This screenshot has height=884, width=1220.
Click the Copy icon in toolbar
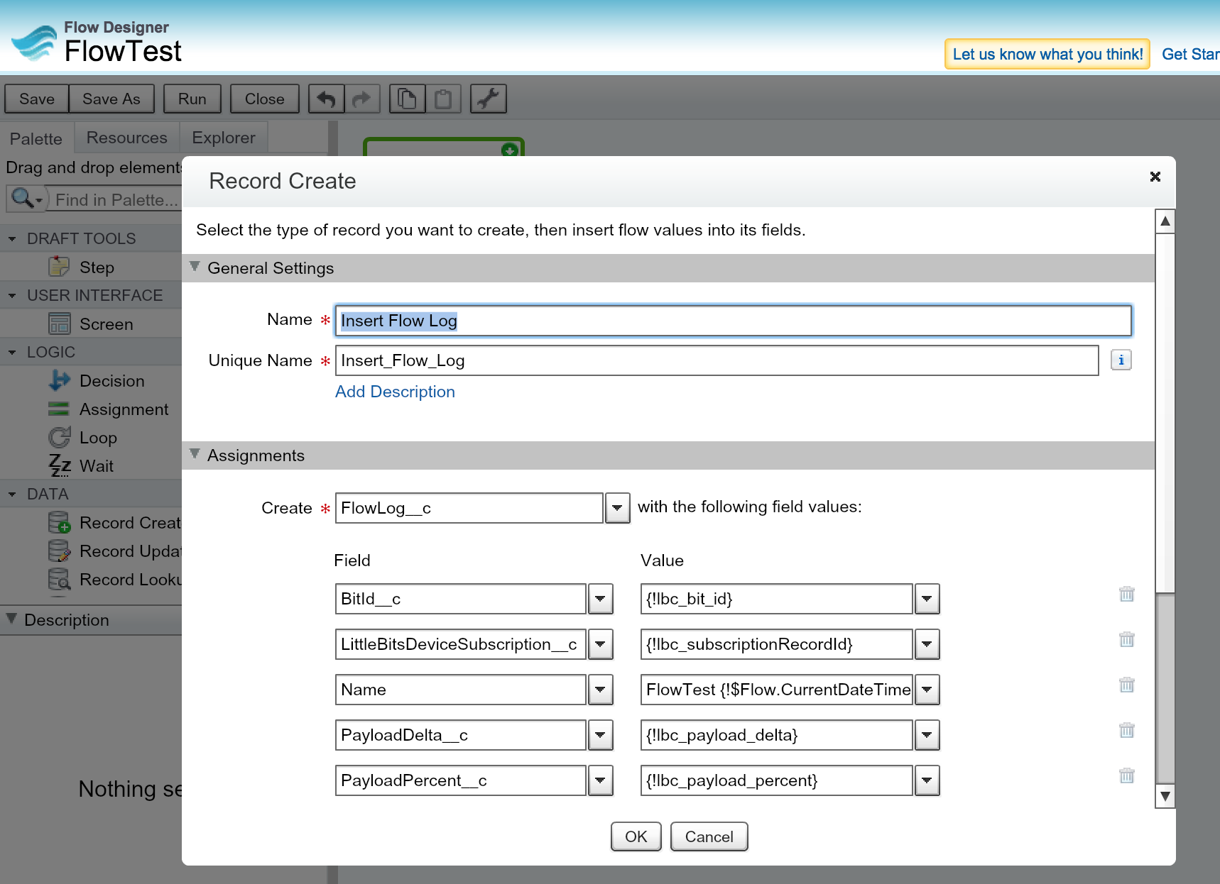click(x=407, y=99)
